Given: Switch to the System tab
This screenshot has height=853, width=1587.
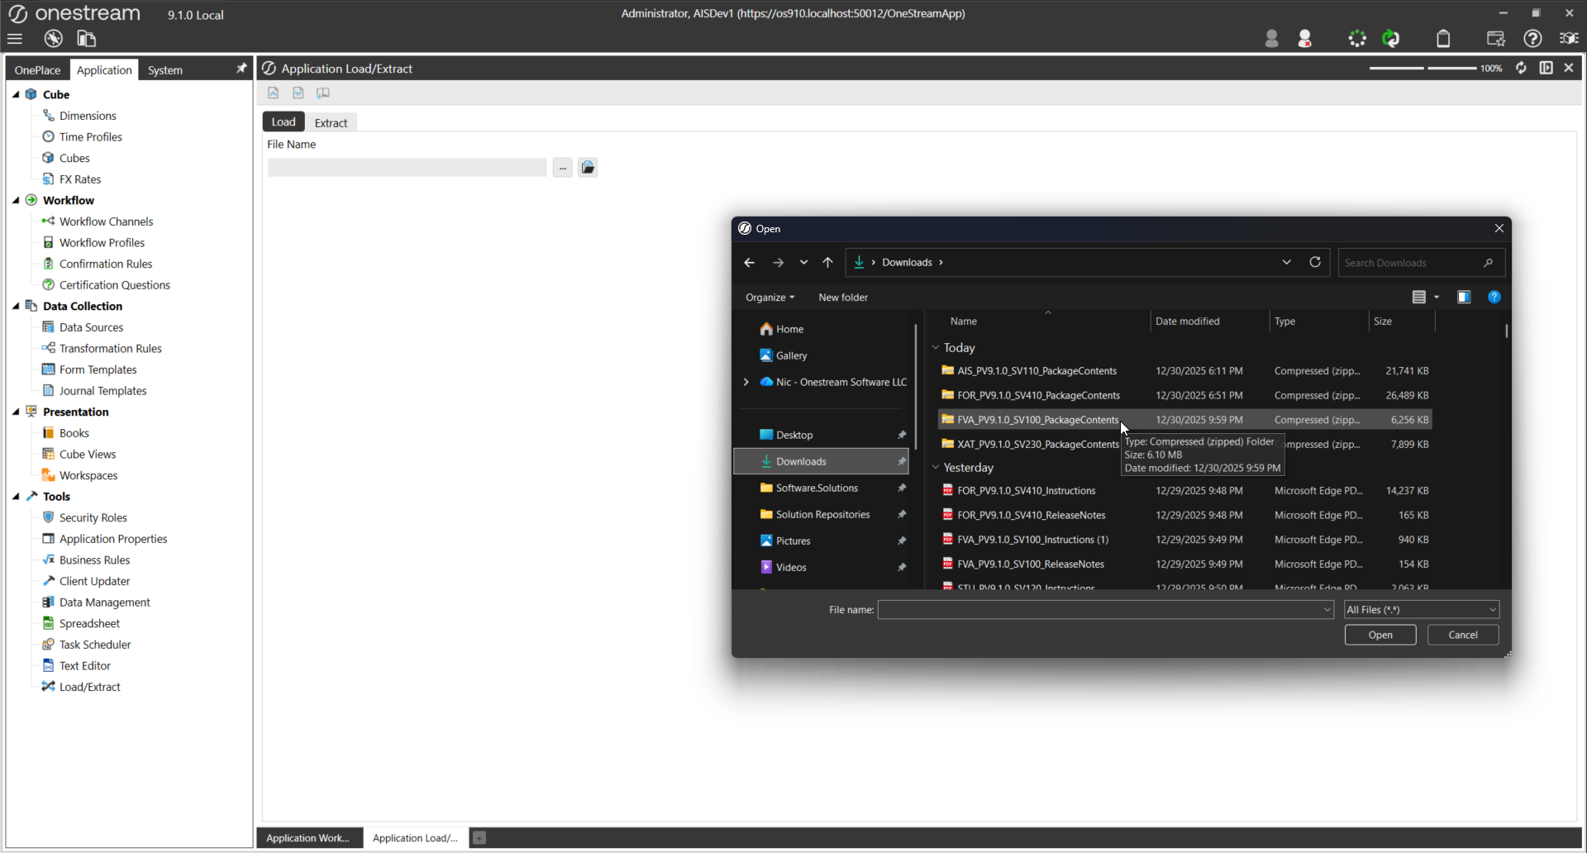Looking at the screenshot, I should point(165,70).
